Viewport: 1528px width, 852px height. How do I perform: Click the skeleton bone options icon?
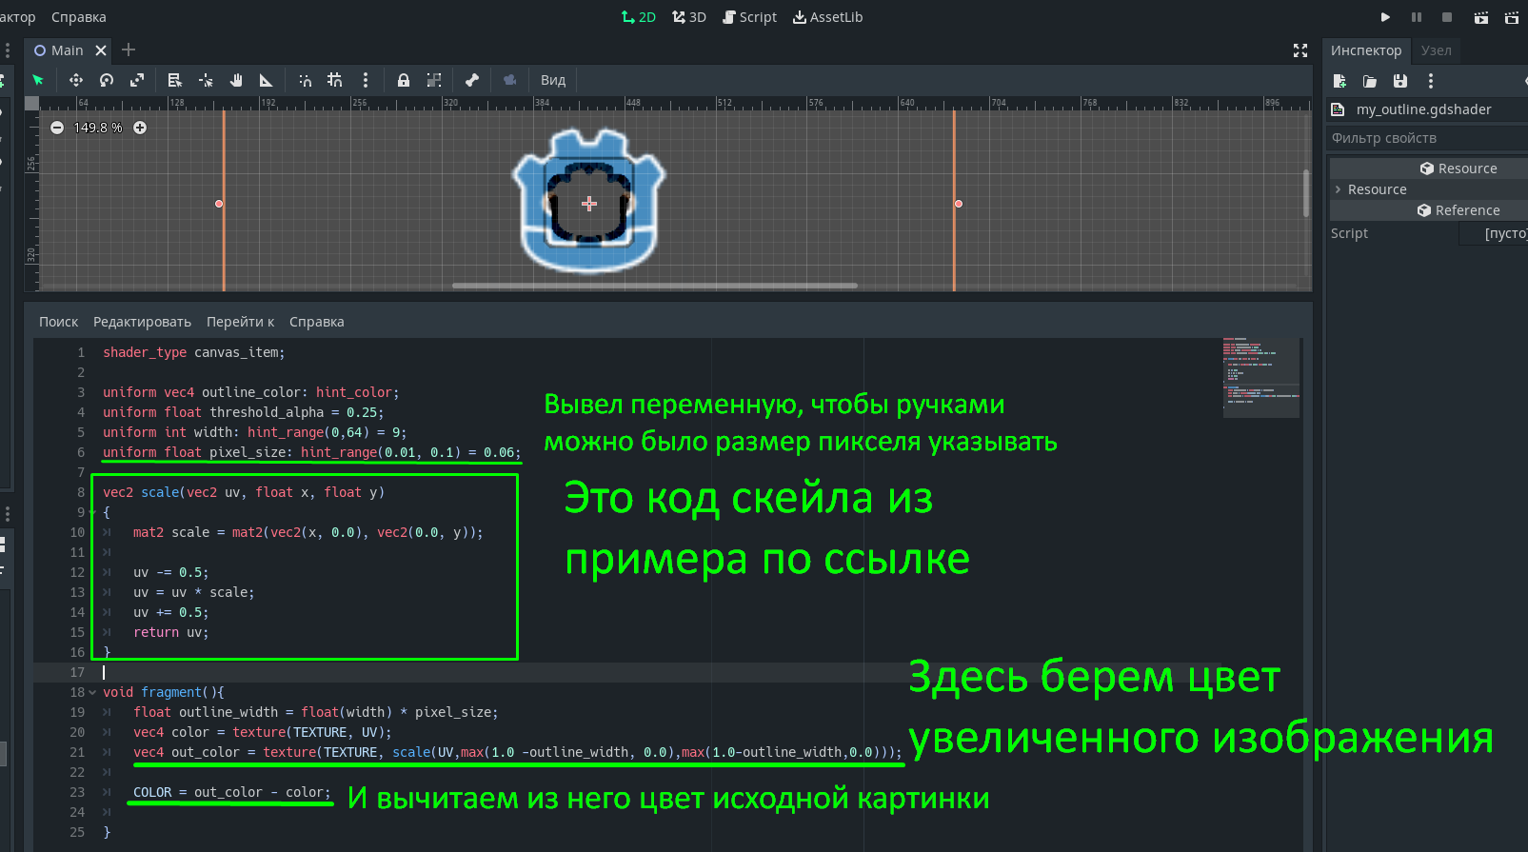pyautogui.click(x=472, y=81)
